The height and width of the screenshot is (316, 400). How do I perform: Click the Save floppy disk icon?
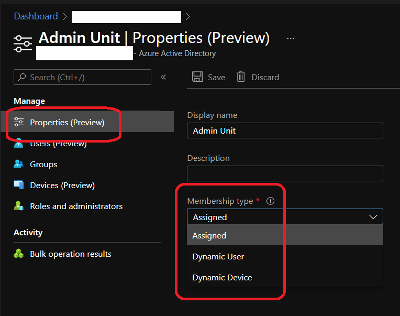click(197, 77)
